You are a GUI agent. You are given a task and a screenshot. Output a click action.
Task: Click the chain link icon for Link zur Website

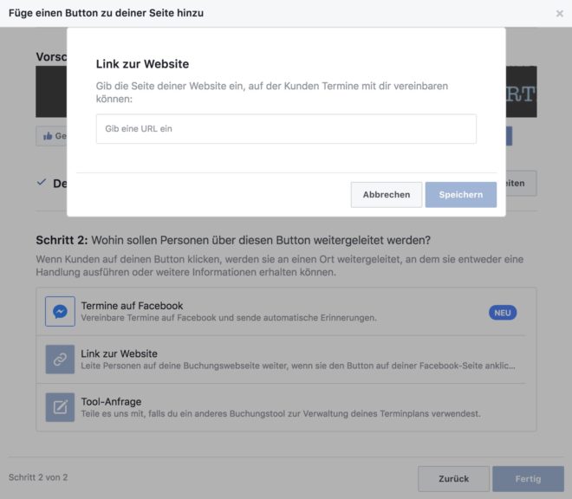click(x=60, y=360)
